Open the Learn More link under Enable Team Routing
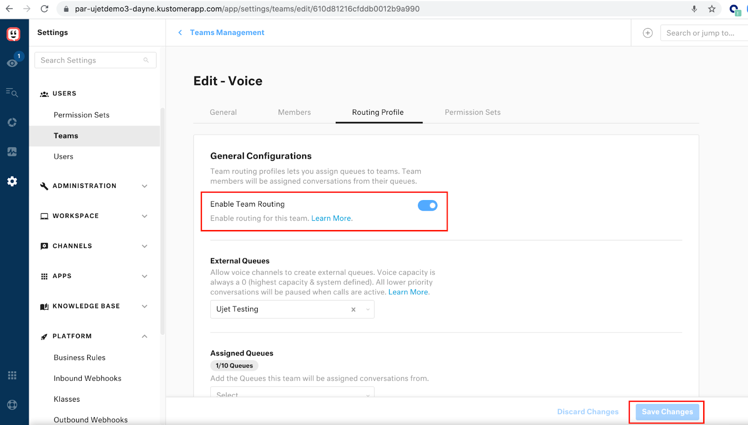 click(331, 218)
